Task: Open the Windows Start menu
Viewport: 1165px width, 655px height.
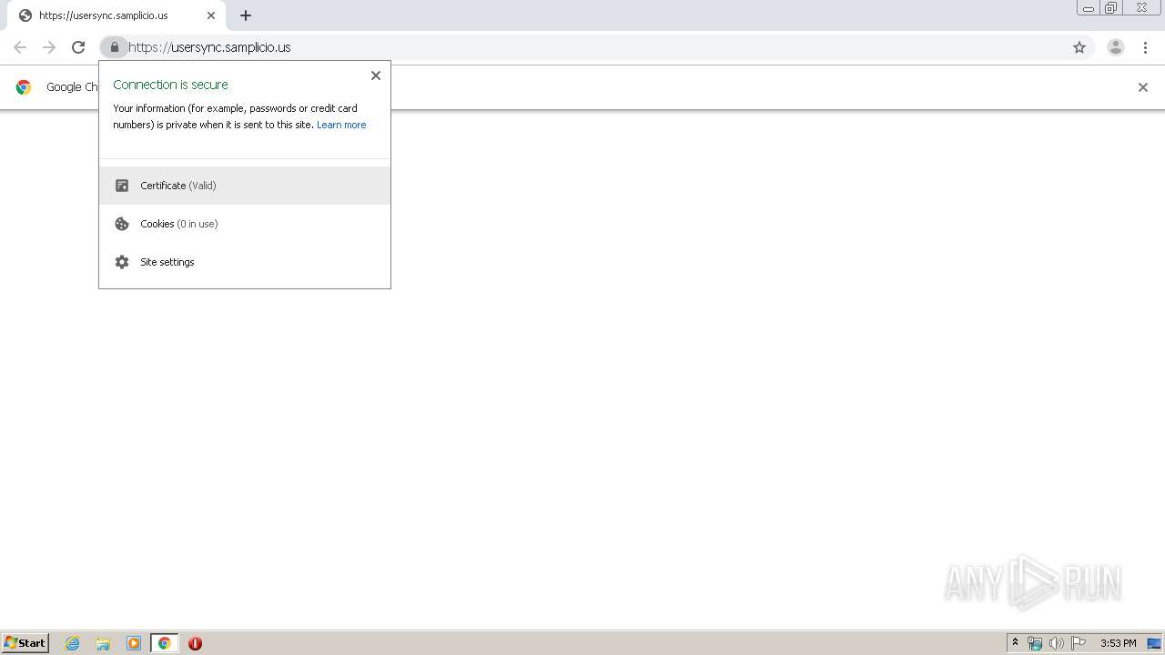Action: (25, 643)
